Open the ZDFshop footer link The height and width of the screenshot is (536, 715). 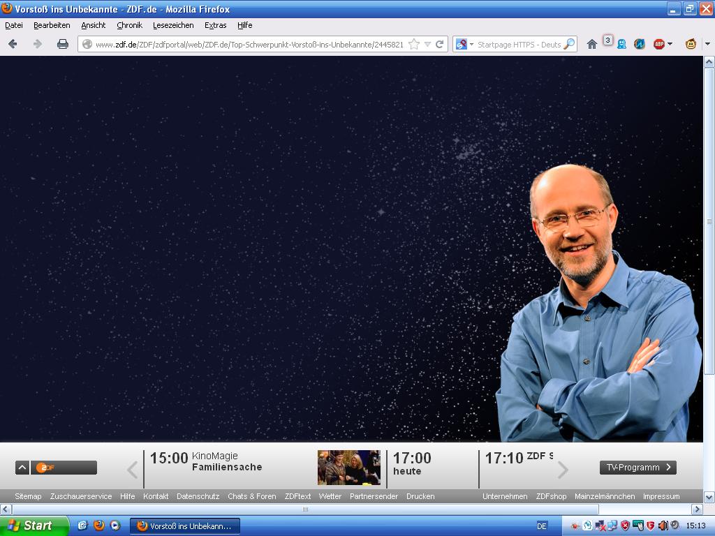(552, 496)
